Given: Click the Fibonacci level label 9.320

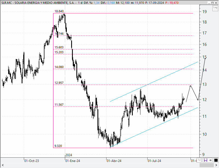Looking at the screenshot, I should pyautogui.click(x=58, y=146).
